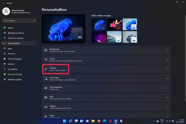Go to Time & language settings
The height and width of the screenshot is (124, 186).
[19, 59]
